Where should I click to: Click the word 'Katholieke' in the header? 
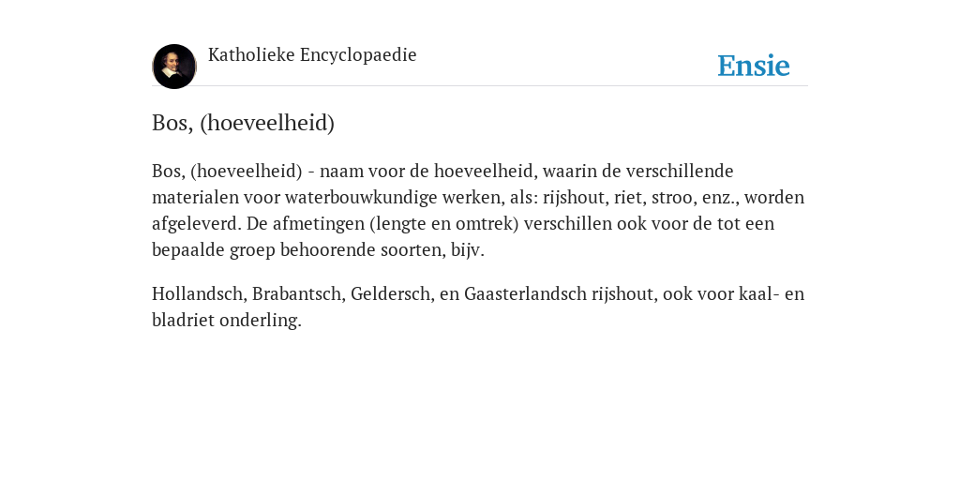pyautogui.click(x=251, y=55)
